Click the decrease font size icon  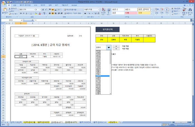pyautogui.click(x=46, y=9)
